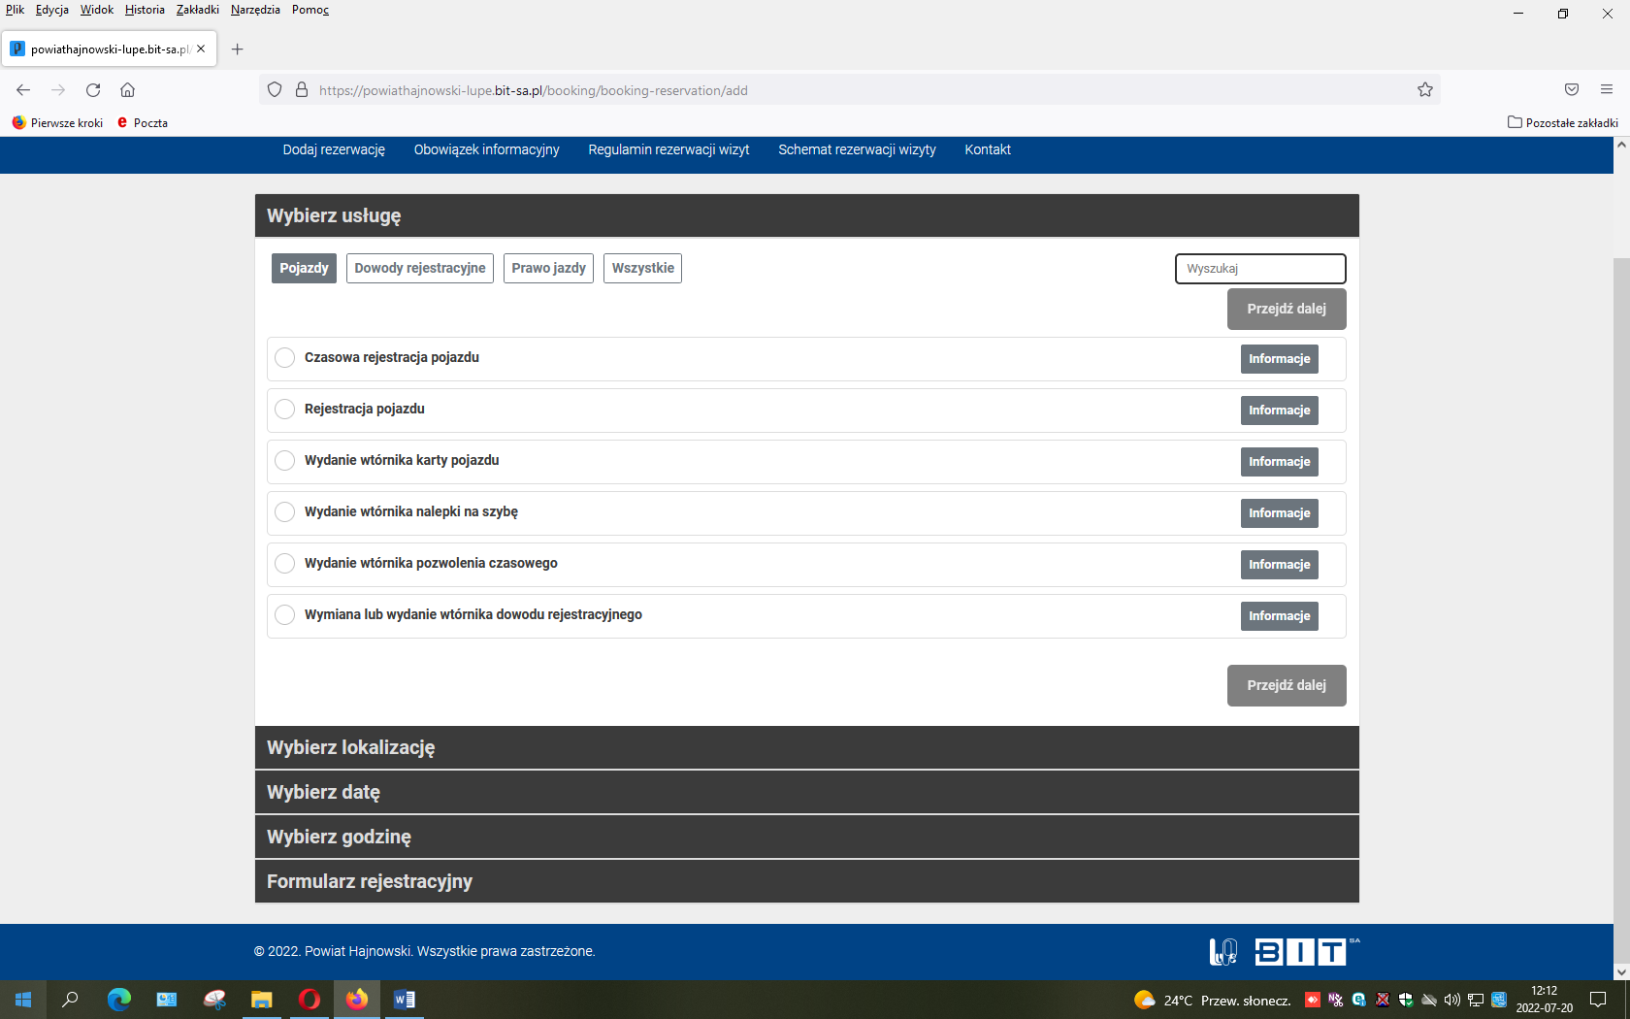1630x1019 pixels.
Task: Open Microsoft Word from the taskbar
Action: tap(405, 1000)
